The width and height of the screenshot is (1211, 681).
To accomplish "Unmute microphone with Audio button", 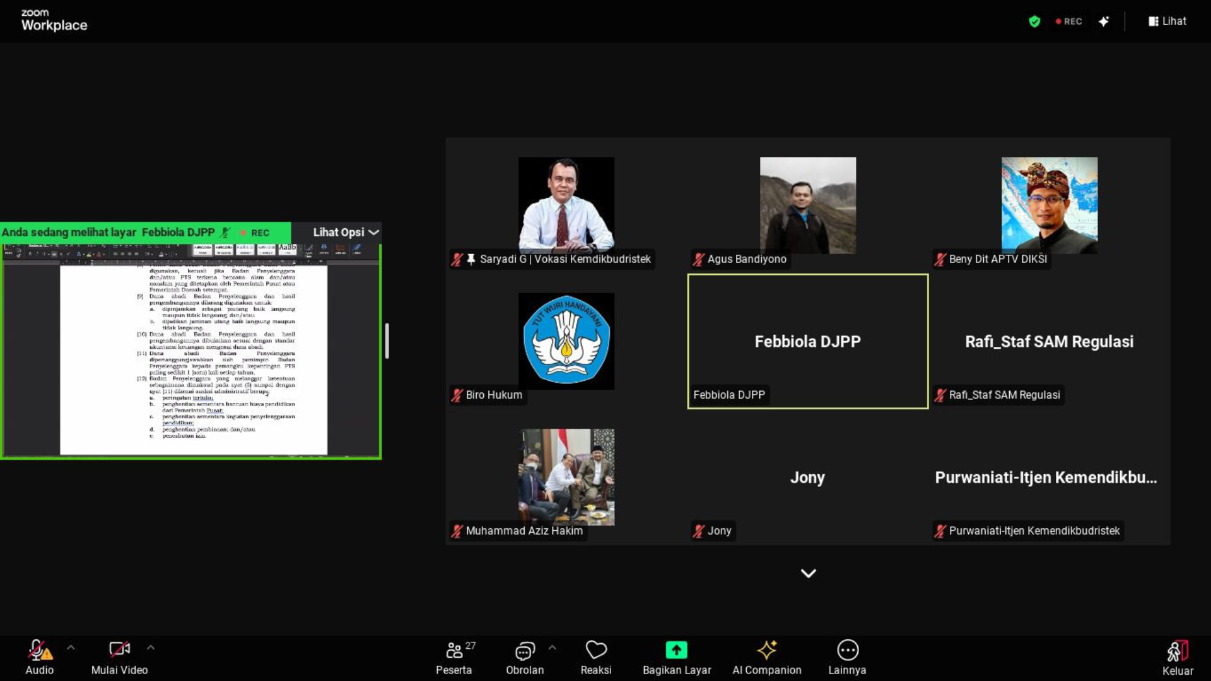I will (39, 657).
